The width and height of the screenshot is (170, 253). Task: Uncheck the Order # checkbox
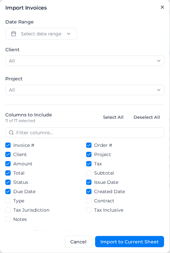click(x=89, y=145)
